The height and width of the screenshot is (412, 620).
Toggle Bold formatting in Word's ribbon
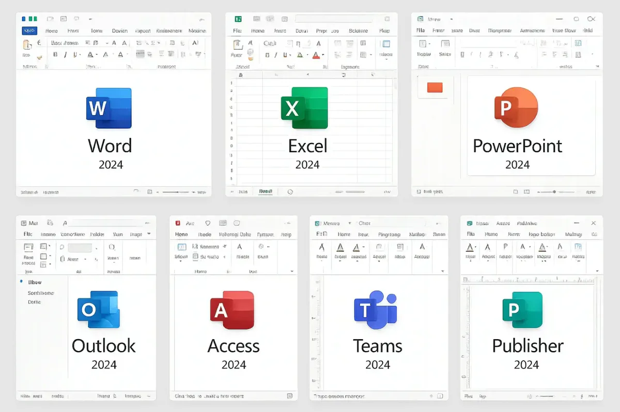point(55,53)
